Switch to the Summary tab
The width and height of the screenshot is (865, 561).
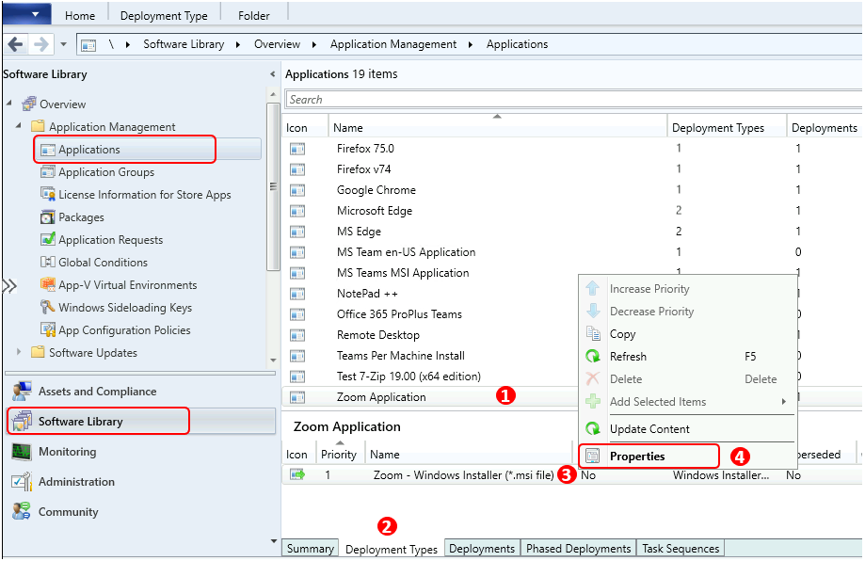[x=310, y=549]
